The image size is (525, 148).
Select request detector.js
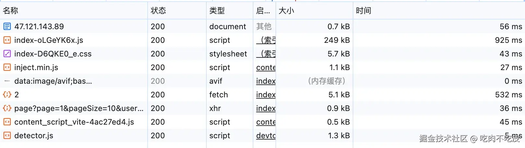tap(34, 135)
